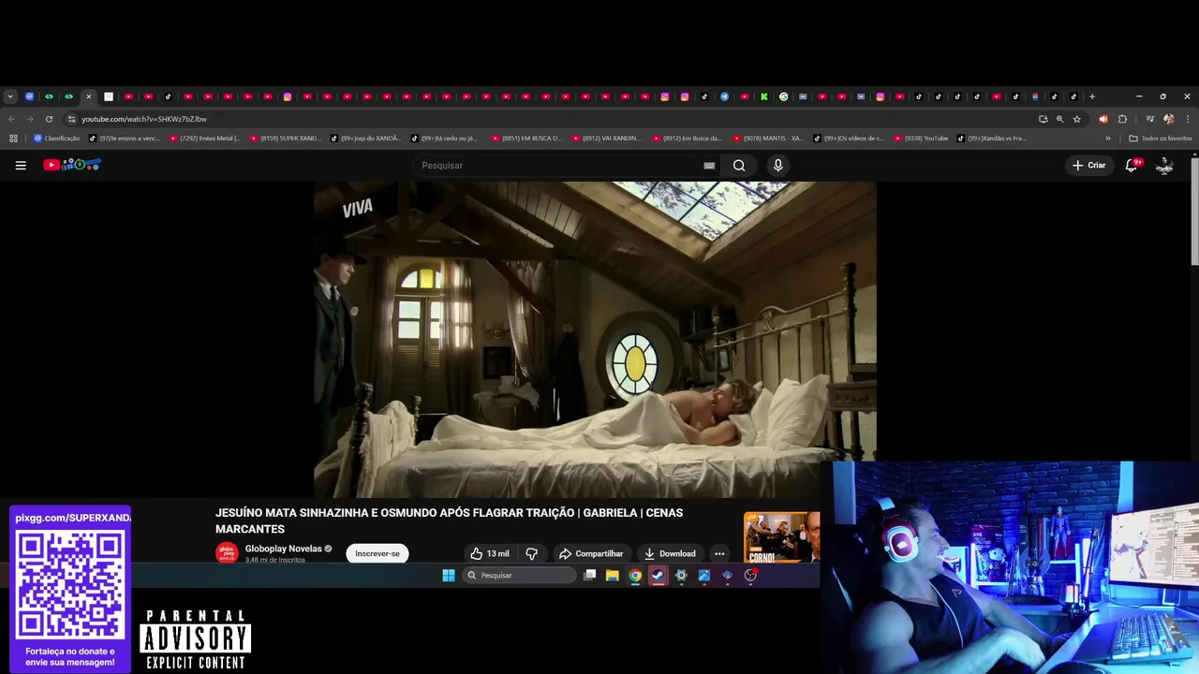Image resolution: width=1199 pixels, height=674 pixels.
Task: Open the on-screen keyboard icon in search box
Action: tap(709, 165)
